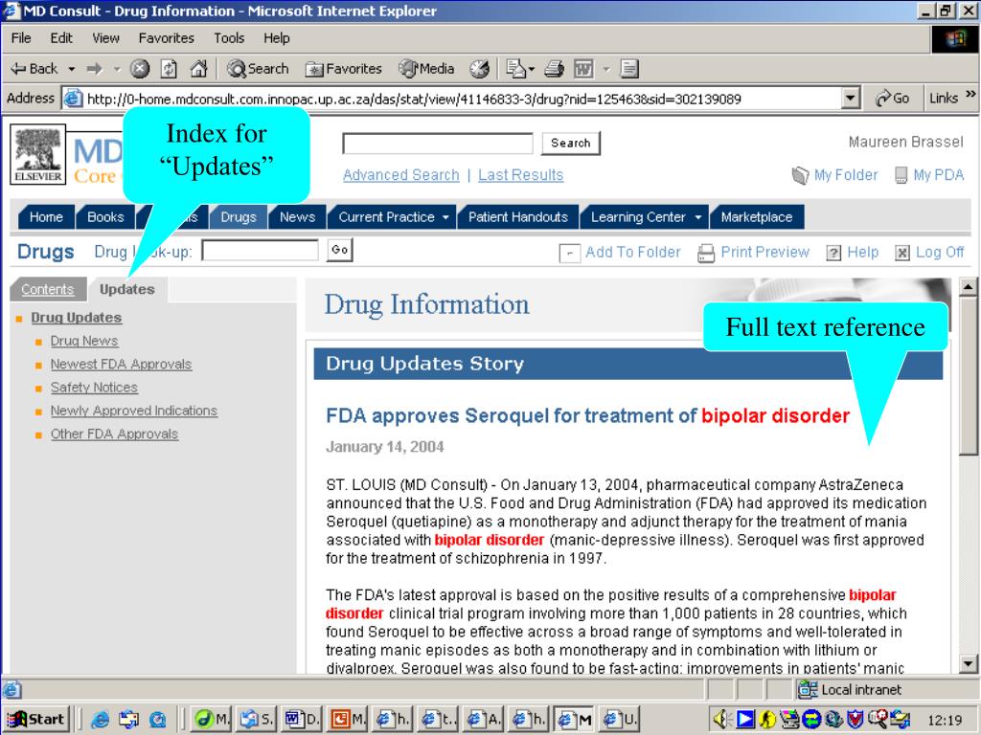Switch to the Books navigation tab
Image resolution: width=981 pixels, height=735 pixels.
click(x=105, y=217)
